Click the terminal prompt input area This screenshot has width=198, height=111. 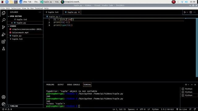point(79,106)
